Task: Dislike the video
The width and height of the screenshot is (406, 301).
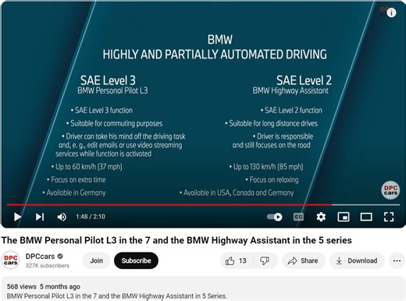Action: tap(265, 260)
